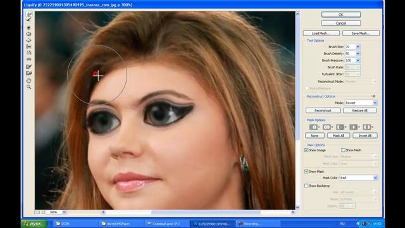Click the zoom in plus button
This screenshot has width=405, height=228.
[43, 212]
